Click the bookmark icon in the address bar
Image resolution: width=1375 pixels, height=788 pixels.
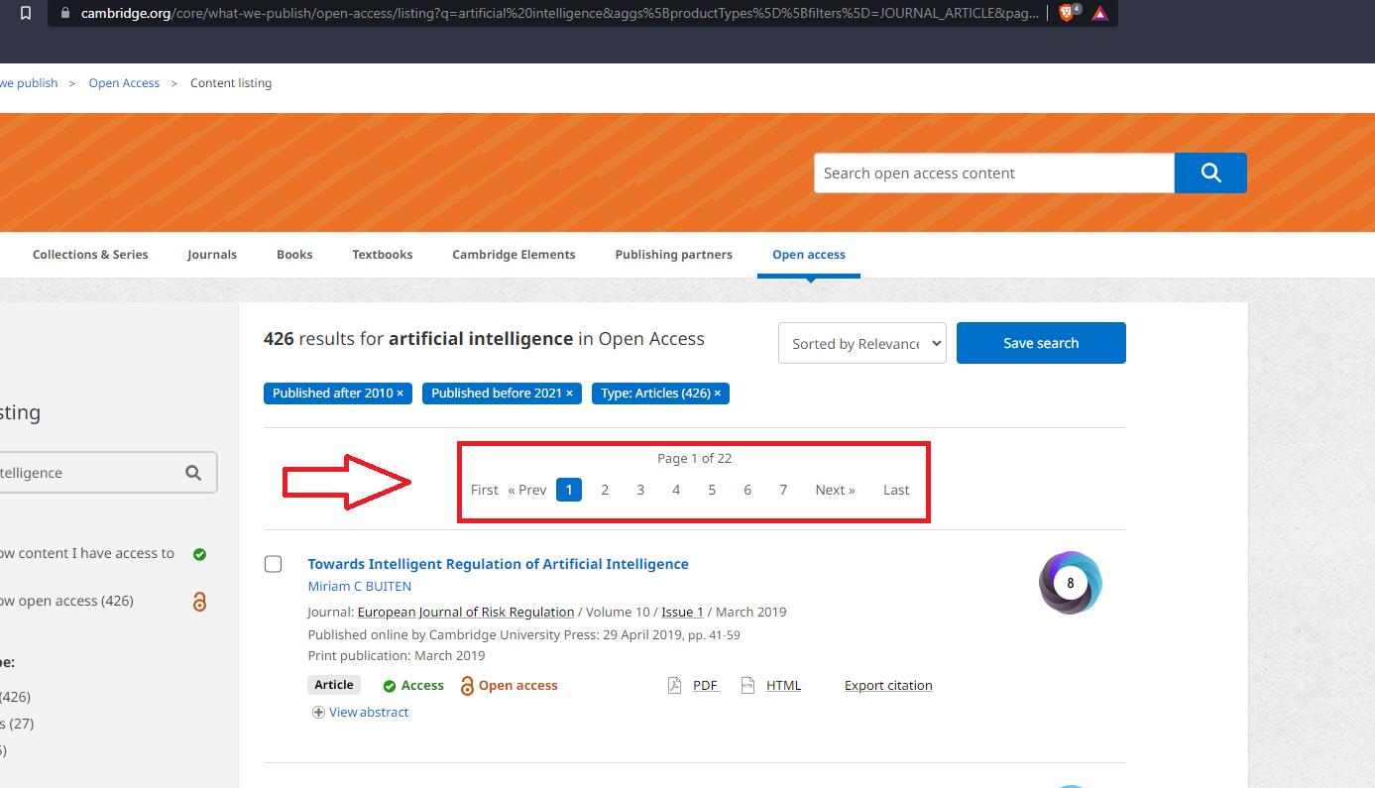[x=26, y=13]
